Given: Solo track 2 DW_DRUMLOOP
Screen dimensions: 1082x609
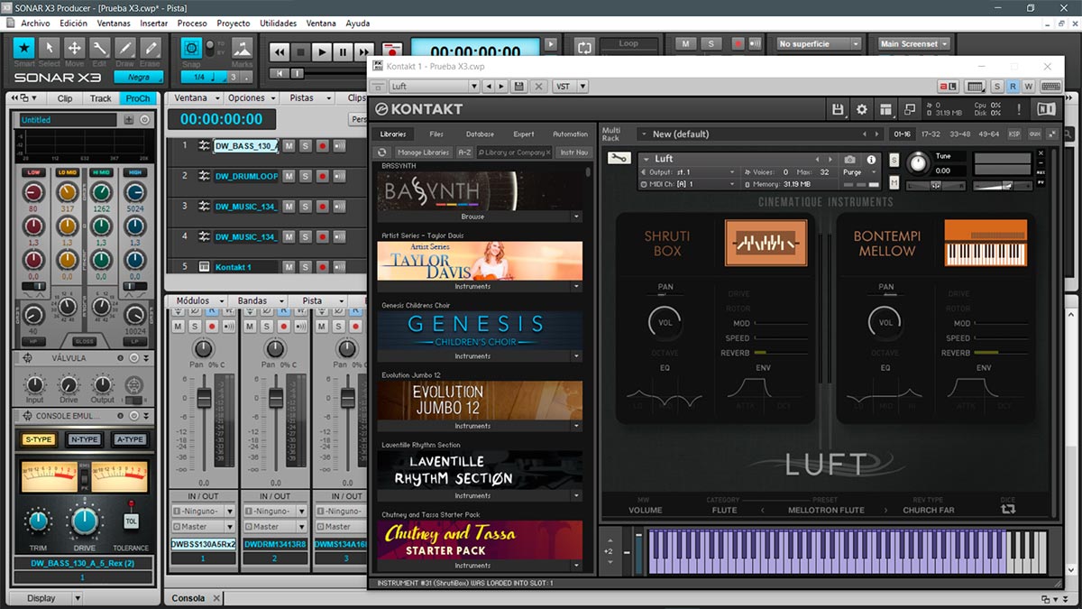Looking at the screenshot, I should point(305,176).
